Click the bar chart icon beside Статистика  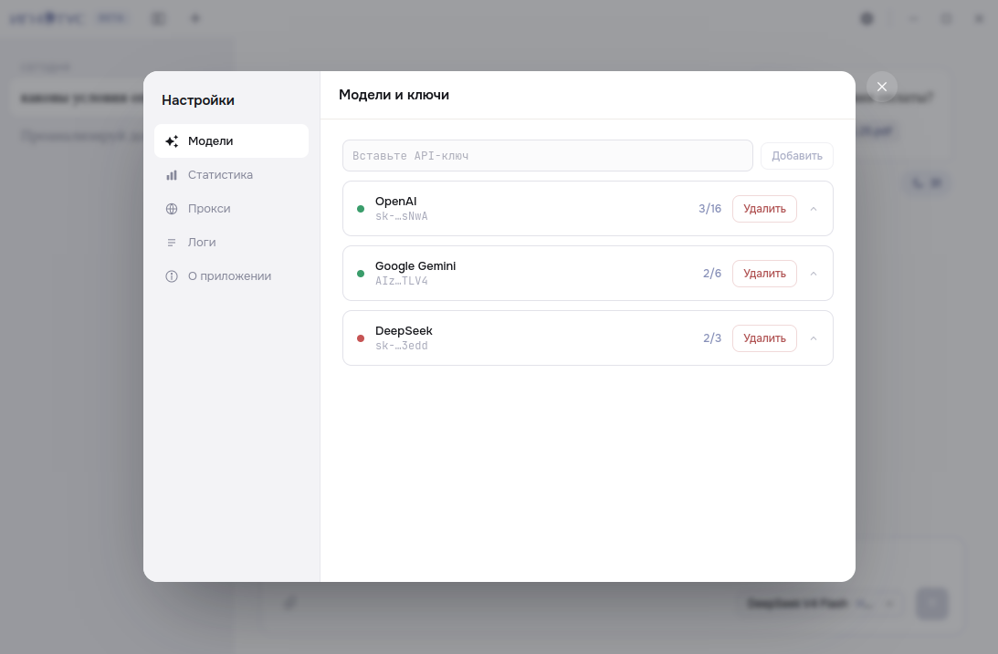click(x=172, y=175)
